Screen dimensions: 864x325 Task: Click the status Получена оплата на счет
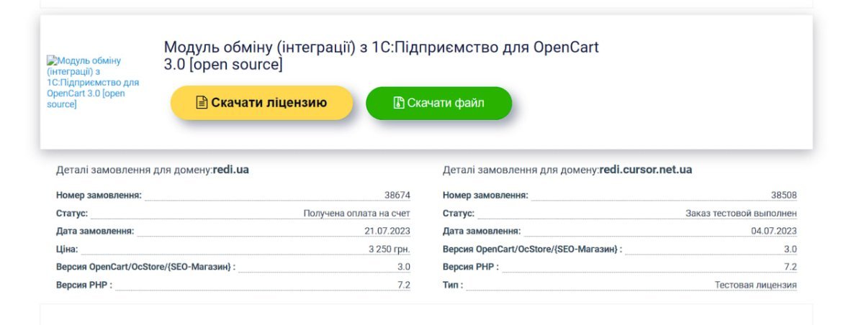click(357, 213)
